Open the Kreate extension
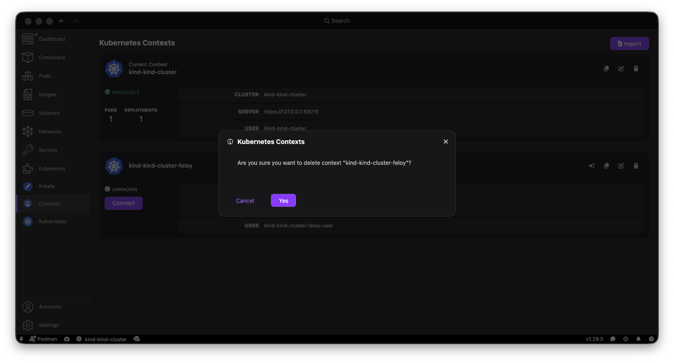 [53, 186]
